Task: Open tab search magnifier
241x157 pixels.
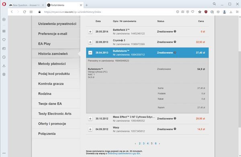Action: pyautogui.click(x=214, y=4)
